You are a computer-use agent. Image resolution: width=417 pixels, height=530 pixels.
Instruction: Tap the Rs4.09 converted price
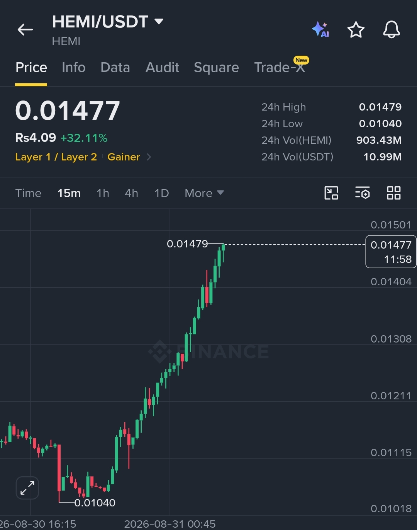coord(36,138)
